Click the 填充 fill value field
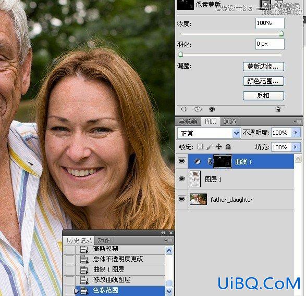The height and width of the screenshot is (296, 306). tap(281, 147)
